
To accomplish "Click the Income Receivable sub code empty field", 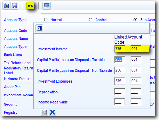I will coord(136,102).
